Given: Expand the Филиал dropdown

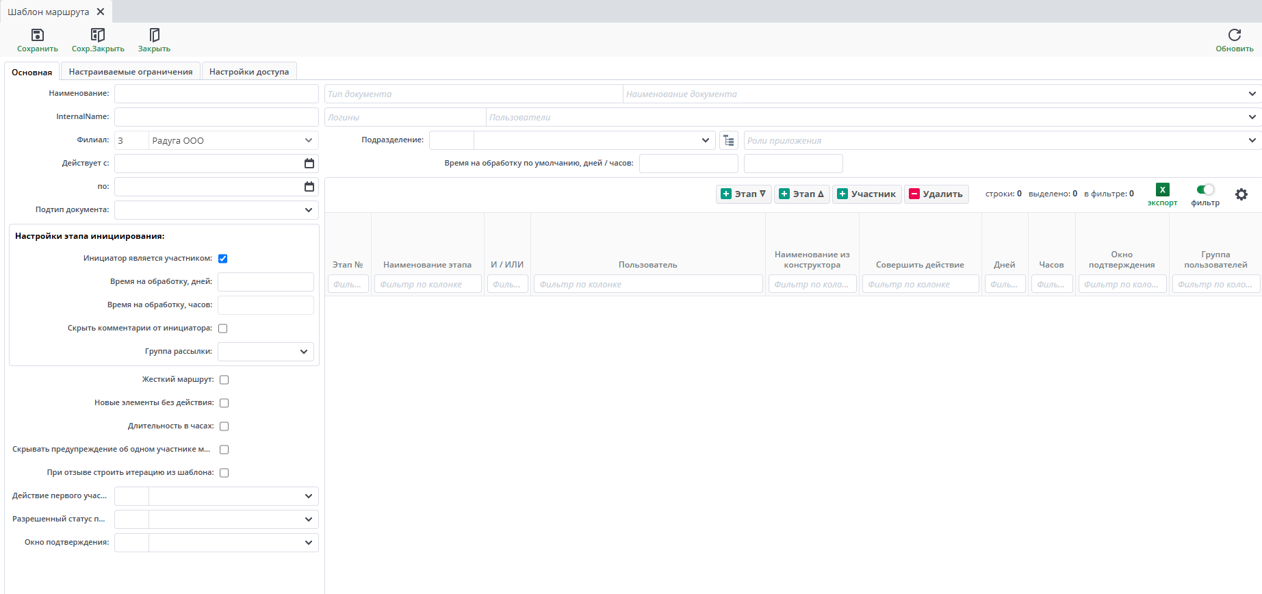Looking at the screenshot, I should pyautogui.click(x=308, y=140).
